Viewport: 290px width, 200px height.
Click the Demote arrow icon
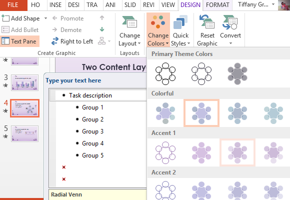click(x=54, y=29)
